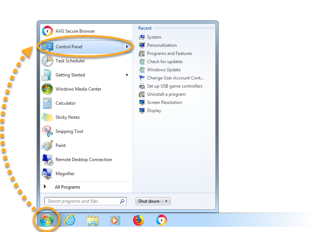Viewport: 311px width, 232px height.
Task: Open AVG Secure Browser from the taskbar
Action: click(x=162, y=220)
